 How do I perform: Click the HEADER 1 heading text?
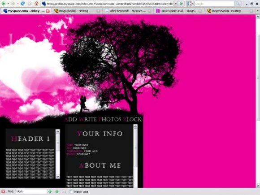point(30,139)
